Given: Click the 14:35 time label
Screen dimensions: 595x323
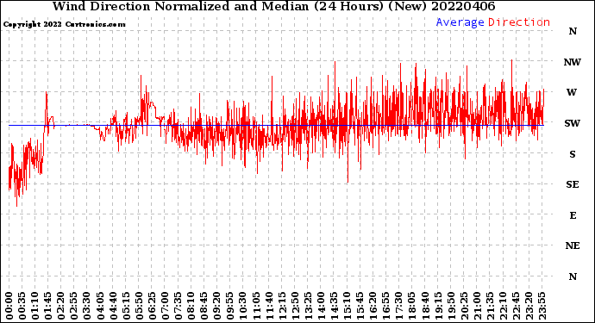Looking at the screenshot, I should 334,306.
